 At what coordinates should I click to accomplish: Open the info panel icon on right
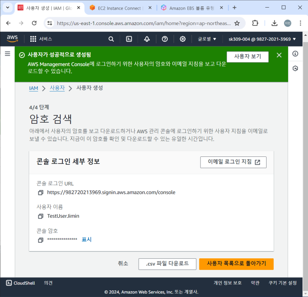pyautogui.click(x=295, y=54)
